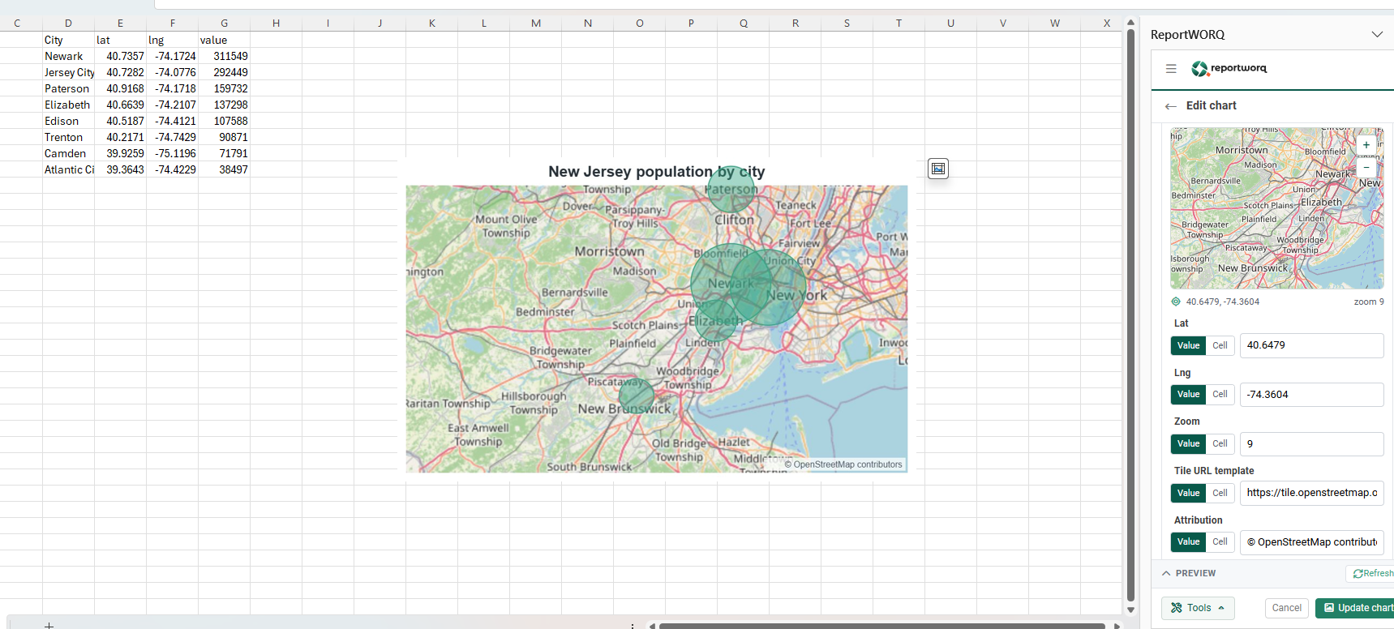
Task: Select cell containing Edison
Action: (x=68, y=121)
